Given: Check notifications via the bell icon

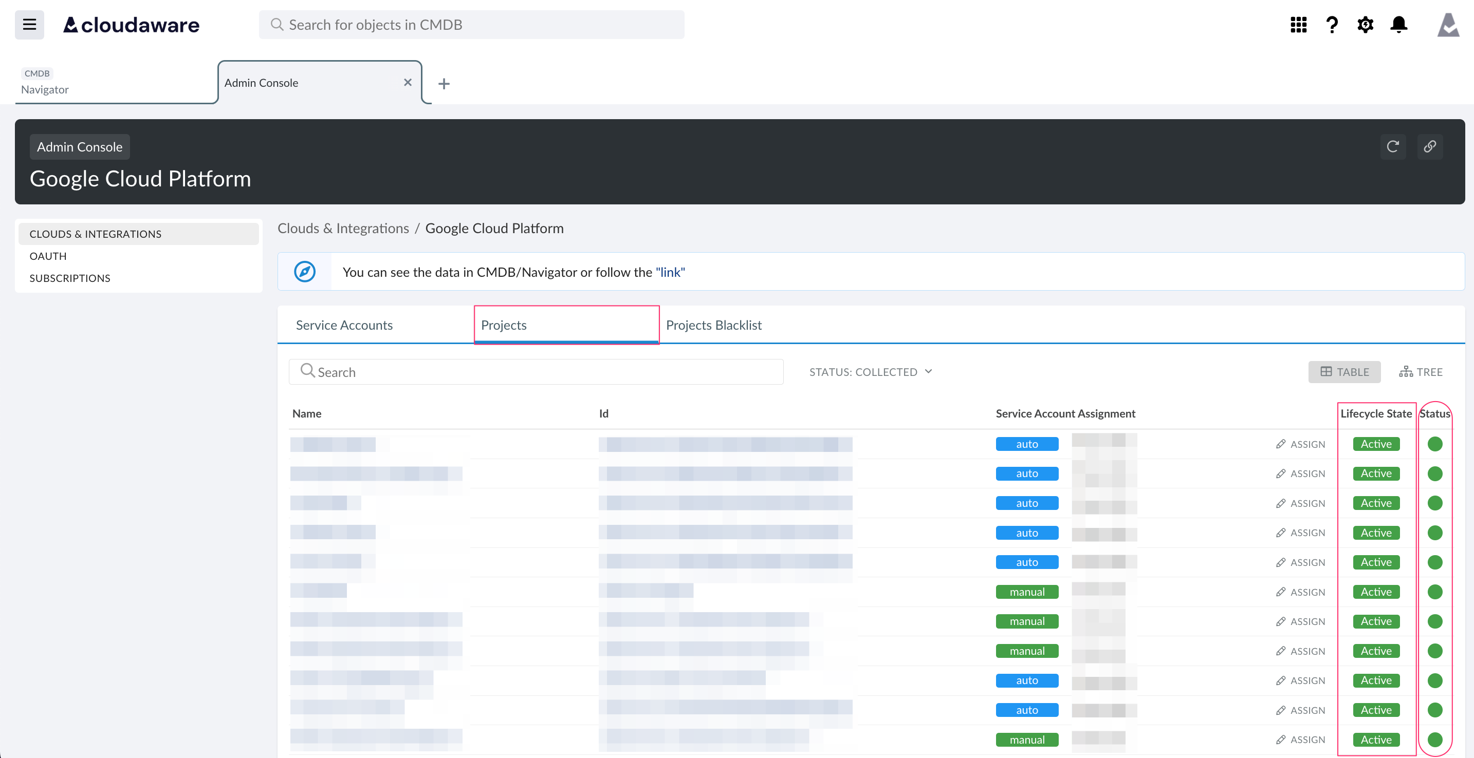Looking at the screenshot, I should pos(1398,25).
